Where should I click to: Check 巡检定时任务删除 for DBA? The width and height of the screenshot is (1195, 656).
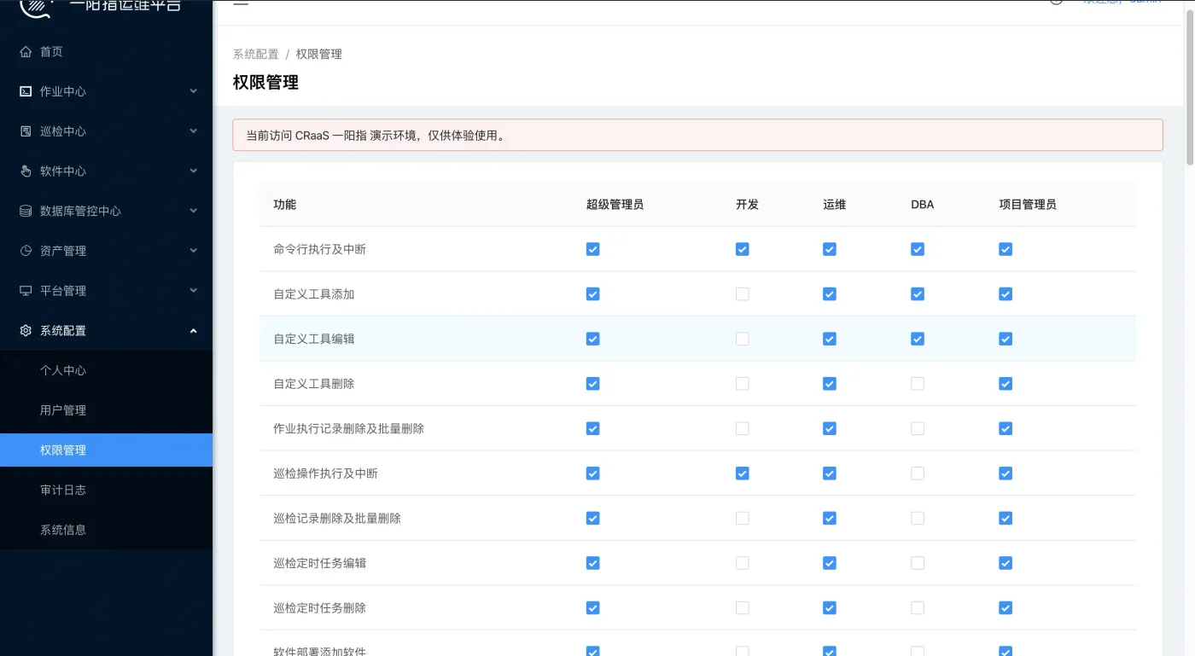(917, 607)
